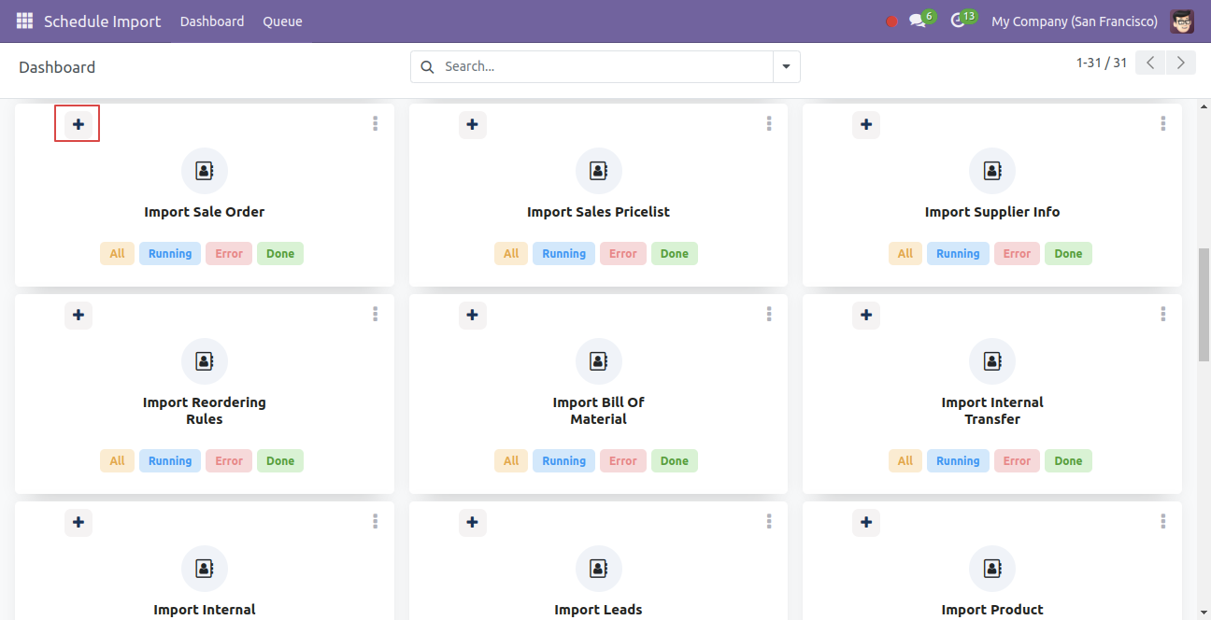
Task: Click plus on Import Bill Of Material card
Action: [x=473, y=315]
